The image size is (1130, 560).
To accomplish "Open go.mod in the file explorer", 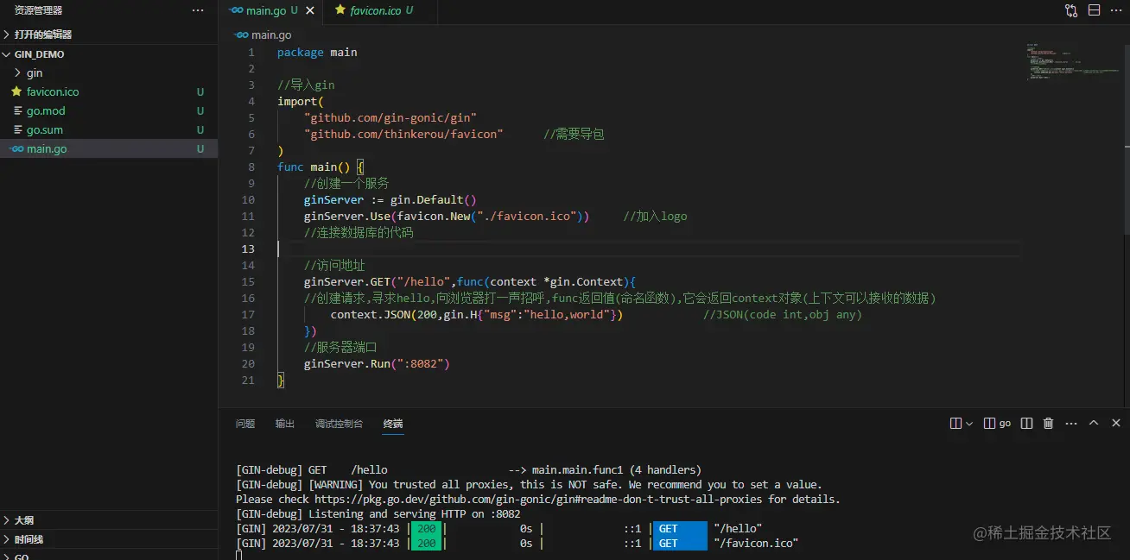I will [109, 110].
